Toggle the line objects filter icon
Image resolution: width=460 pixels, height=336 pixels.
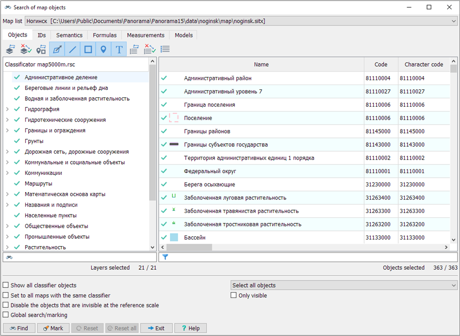click(73, 49)
